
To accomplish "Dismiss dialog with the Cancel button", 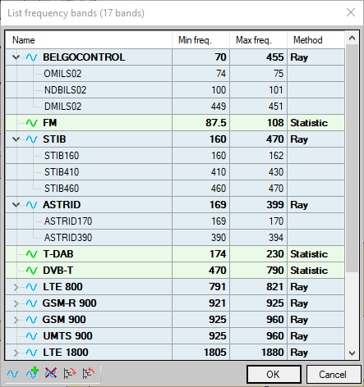I will coord(333,375).
